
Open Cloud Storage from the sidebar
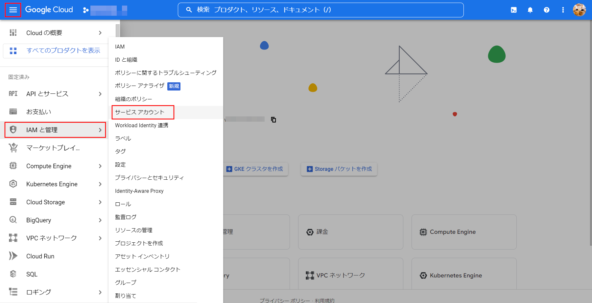click(45, 202)
